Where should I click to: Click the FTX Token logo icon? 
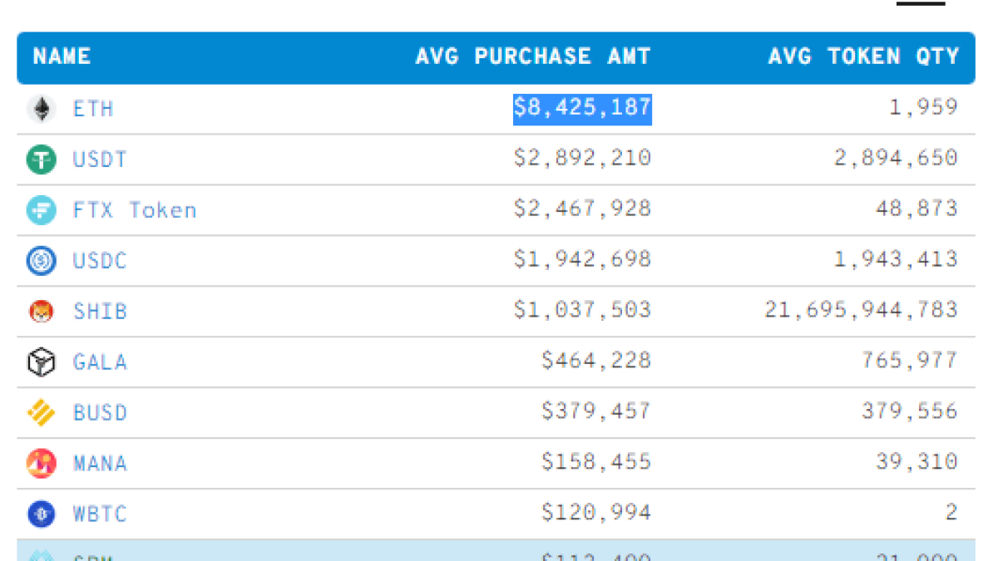[x=41, y=210]
